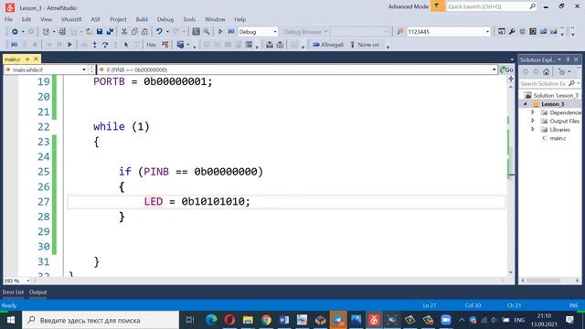Open the Build menu

pyautogui.click(x=142, y=19)
